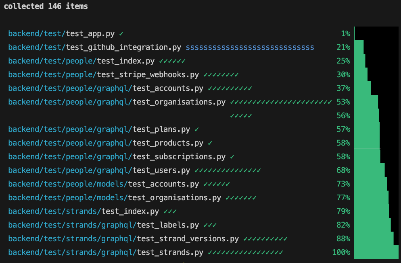This screenshot has width=401, height=263.
Task: Click the 100% progress value
Action: point(341,253)
